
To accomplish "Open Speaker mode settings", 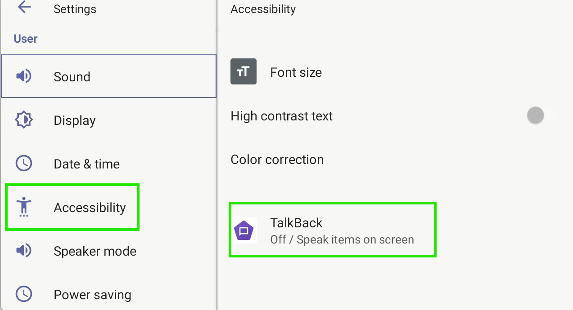I will pyautogui.click(x=109, y=251).
